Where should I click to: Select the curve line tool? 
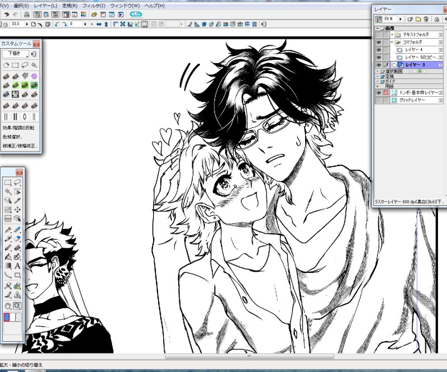[8, 275]
